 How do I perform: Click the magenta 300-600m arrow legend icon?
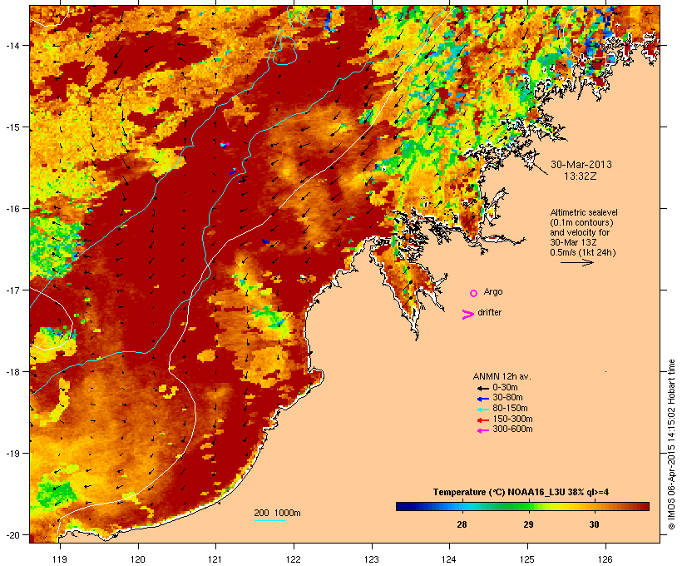pyautogui.click(x=482, y=430)
